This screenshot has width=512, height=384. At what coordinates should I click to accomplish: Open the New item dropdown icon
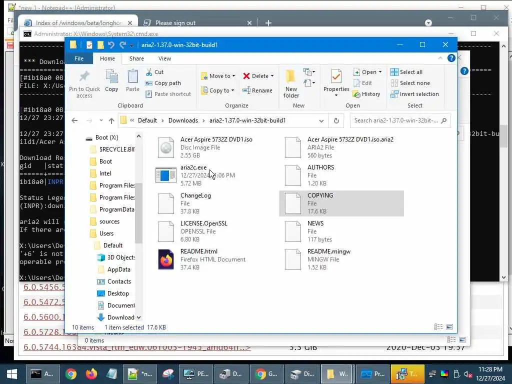pyautogui.click(x=309, y=72)
